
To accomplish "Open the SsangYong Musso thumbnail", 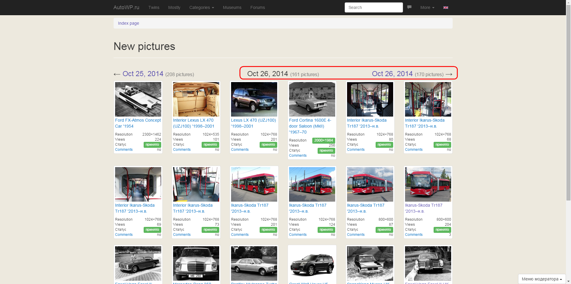I will point(370,263).
